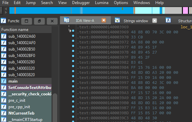Switch to the Strings window tab
Screen dimensions: 192x122
pos(136,21)
